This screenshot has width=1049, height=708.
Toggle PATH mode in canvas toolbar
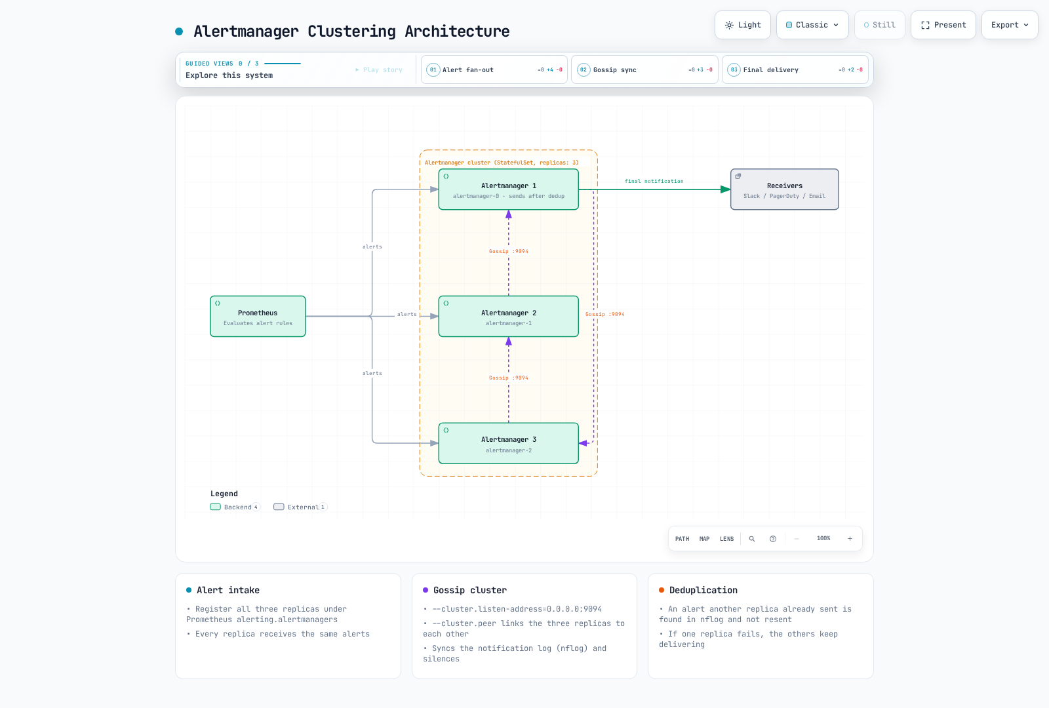(x=683, y=539)
